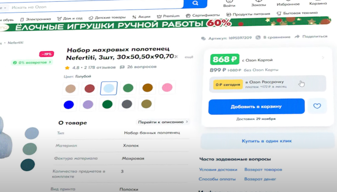337x192 pixels.
Task: Click В сравнение compare icon
Action: [x=258, y=37]
